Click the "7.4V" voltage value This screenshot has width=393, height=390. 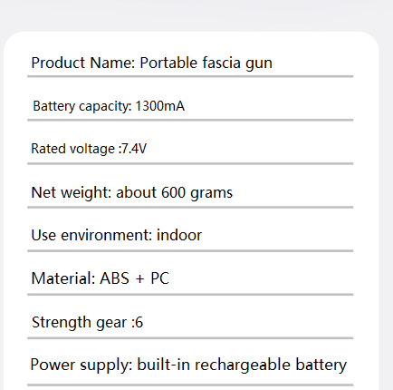coord(134,149)
